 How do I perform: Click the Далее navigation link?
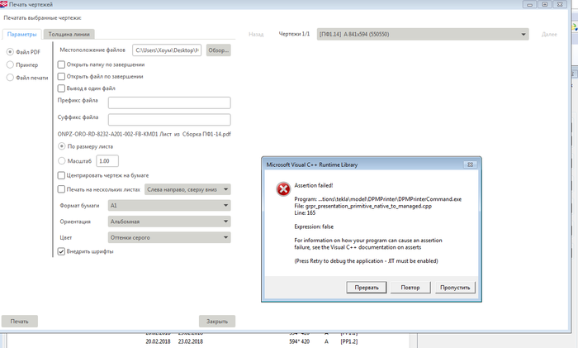(549, 35)
